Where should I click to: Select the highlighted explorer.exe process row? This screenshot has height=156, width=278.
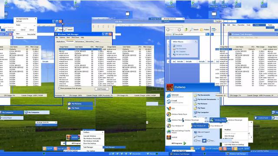pyautogui.click(x=80, y=49)
